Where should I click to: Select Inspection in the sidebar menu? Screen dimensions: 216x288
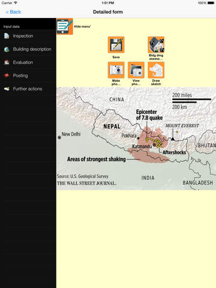tap(28, 36)
